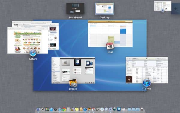Open iTunes from the Dock
This screenshot has height=113, width=180.
pos(85,109)
